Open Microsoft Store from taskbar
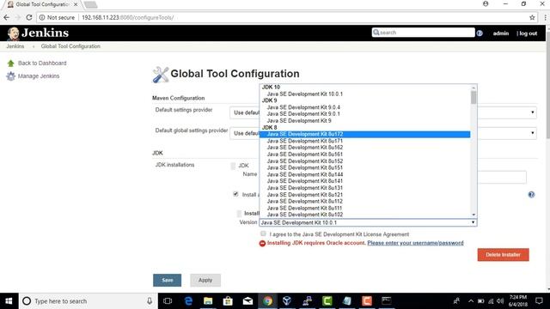The image size is (550, 309). pyautogui.click(x=228, y=301)
